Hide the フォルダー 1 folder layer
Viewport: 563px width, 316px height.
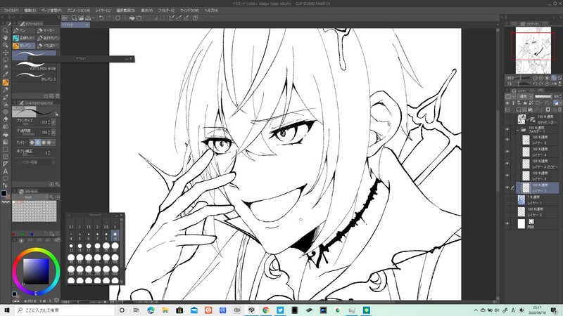tap(507, 130)
